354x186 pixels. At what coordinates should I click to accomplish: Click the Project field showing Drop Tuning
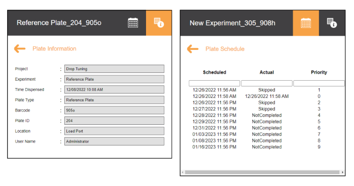click(114, 69)
